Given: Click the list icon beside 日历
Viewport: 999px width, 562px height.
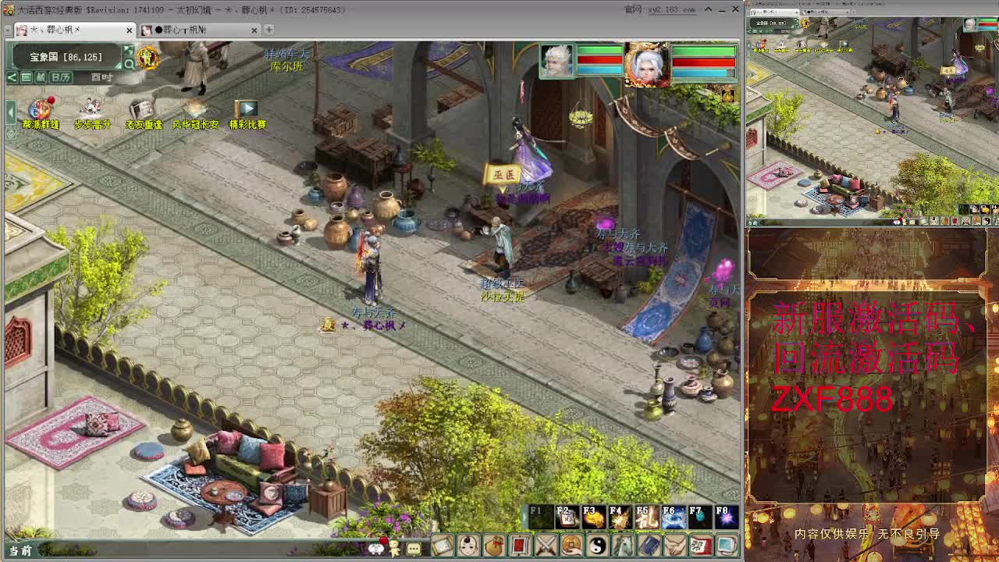Looking at the screenshot, I should tap(26, 77).
